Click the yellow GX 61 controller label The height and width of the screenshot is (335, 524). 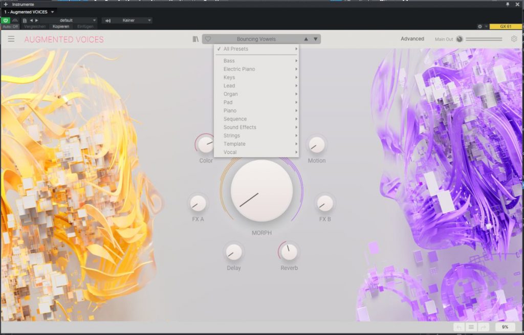(505, 27)
